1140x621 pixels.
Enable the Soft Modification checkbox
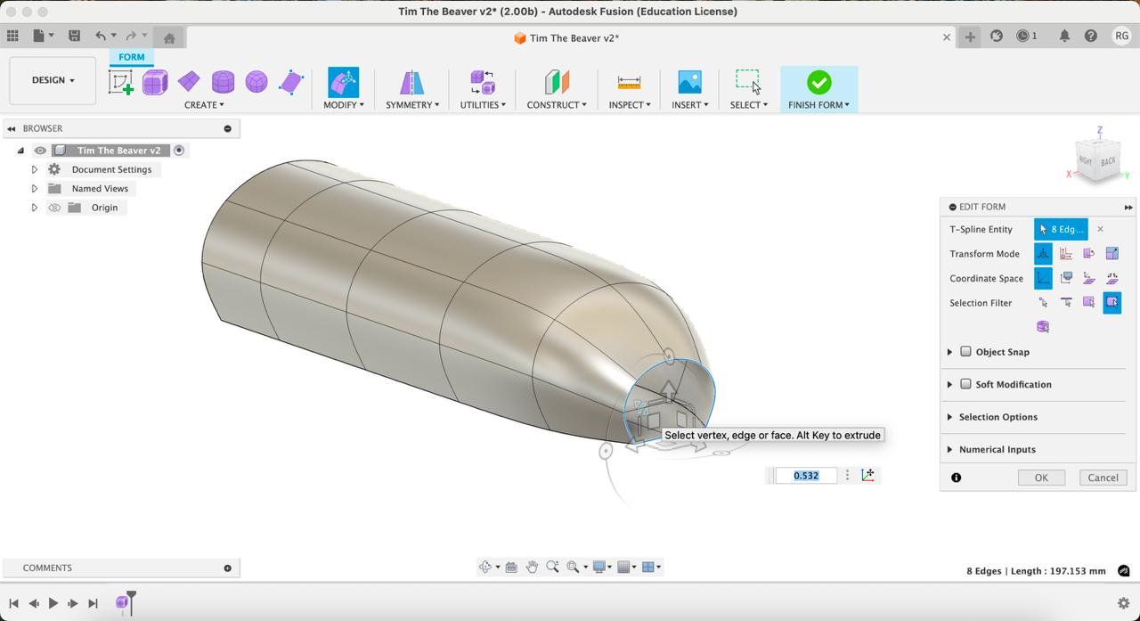(965, 384)
